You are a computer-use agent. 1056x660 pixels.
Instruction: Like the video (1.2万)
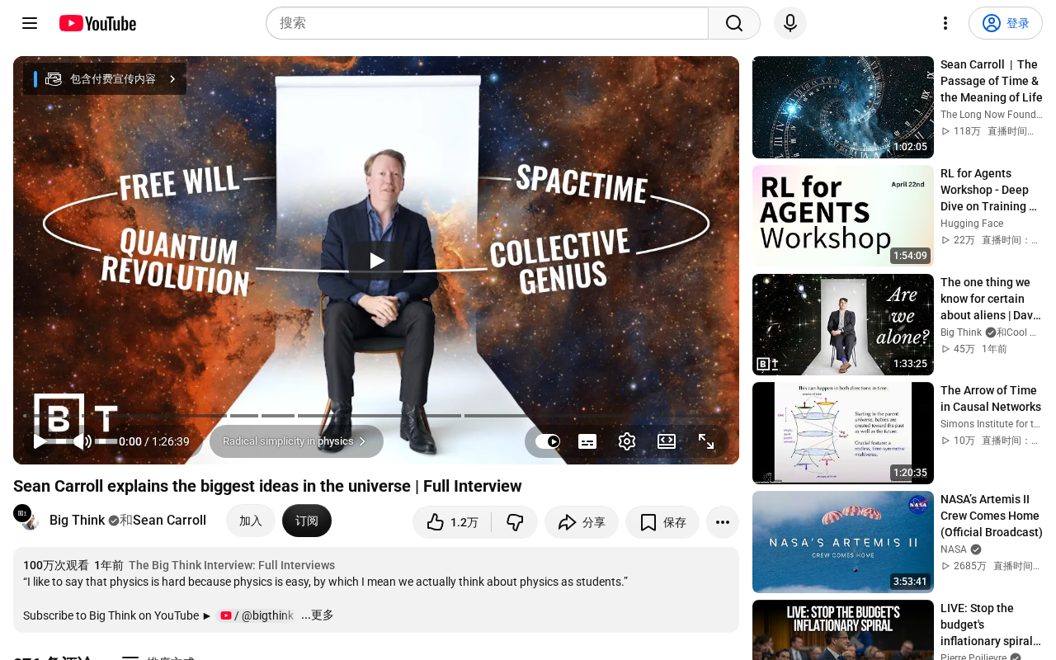click(x=452, y=522)
